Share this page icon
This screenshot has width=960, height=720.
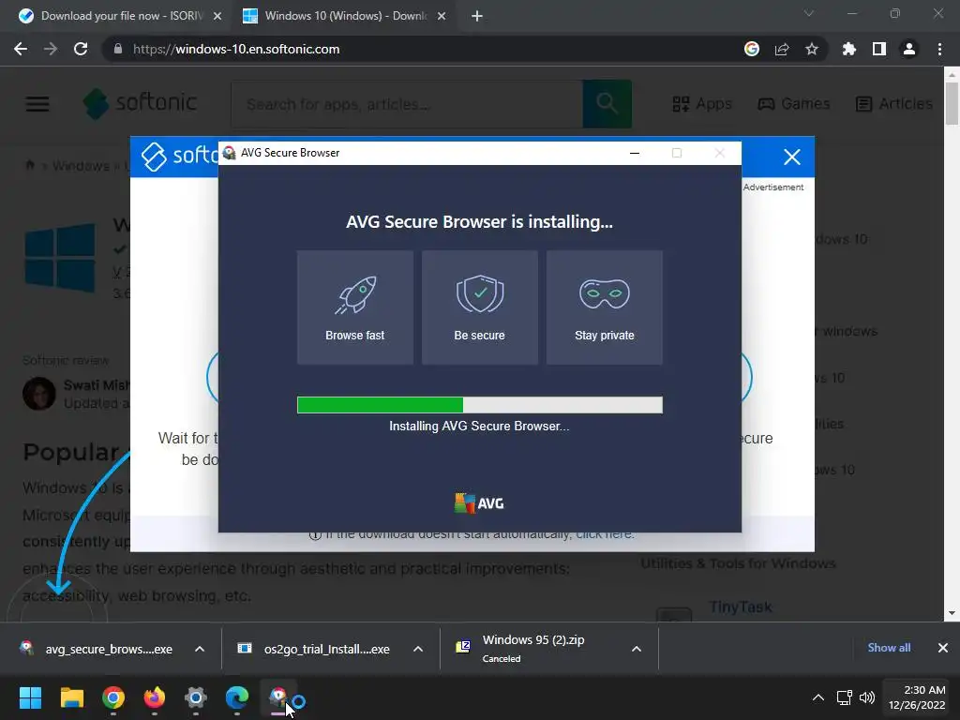pos(782,49)
